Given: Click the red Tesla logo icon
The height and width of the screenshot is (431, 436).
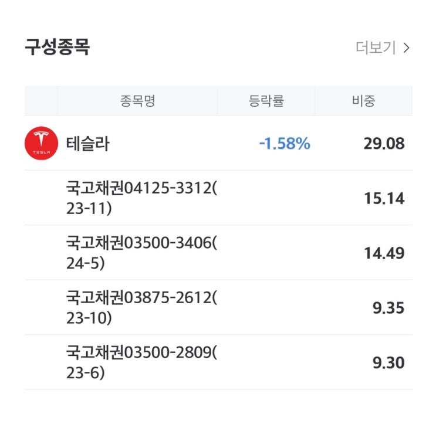Looking at the screenshot, I should click(41, 143).
